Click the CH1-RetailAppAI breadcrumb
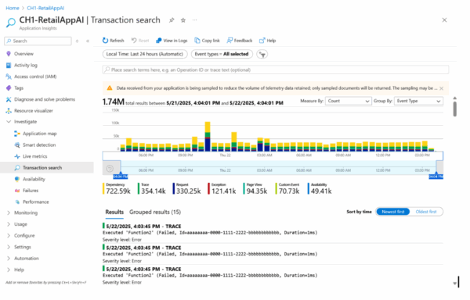Viewport: 470px width, 300px height. [x=45, y=8]
